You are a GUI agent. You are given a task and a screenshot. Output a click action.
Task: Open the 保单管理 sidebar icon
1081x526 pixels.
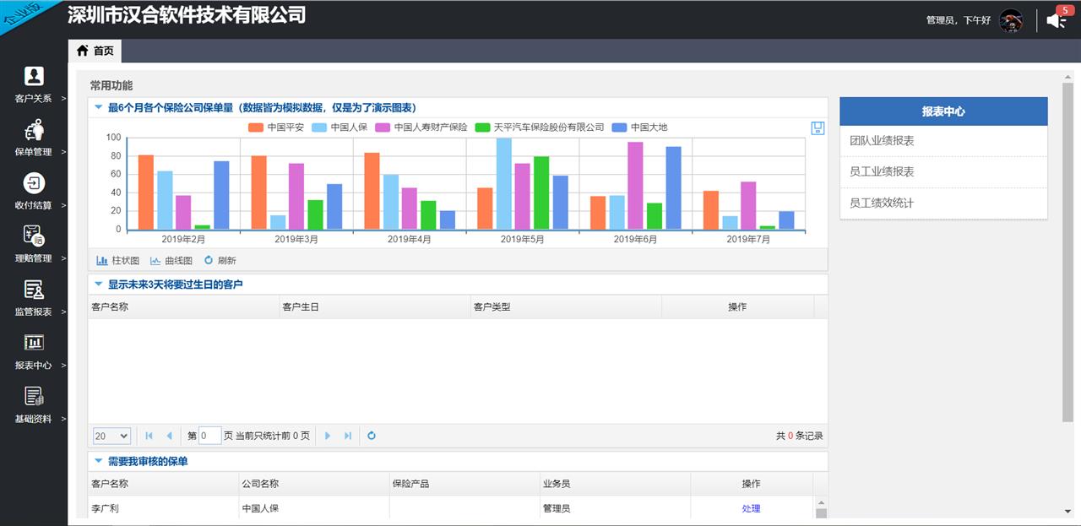pyautogui.click(x=34, y=130)
